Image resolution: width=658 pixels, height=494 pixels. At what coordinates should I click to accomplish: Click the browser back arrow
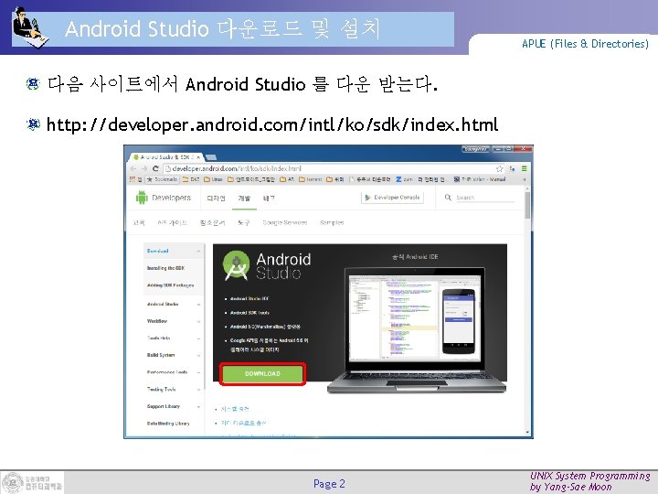point(133,168)
